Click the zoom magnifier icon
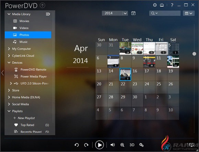 click(x=122, y=145)
